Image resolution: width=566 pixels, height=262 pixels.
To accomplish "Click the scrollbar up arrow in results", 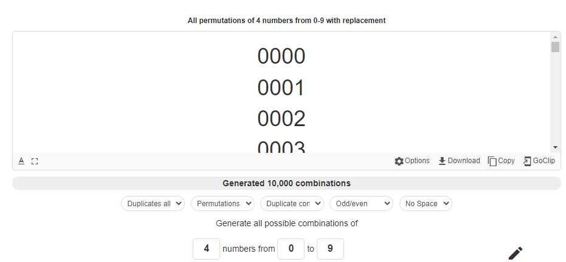I will click(555, 37).
